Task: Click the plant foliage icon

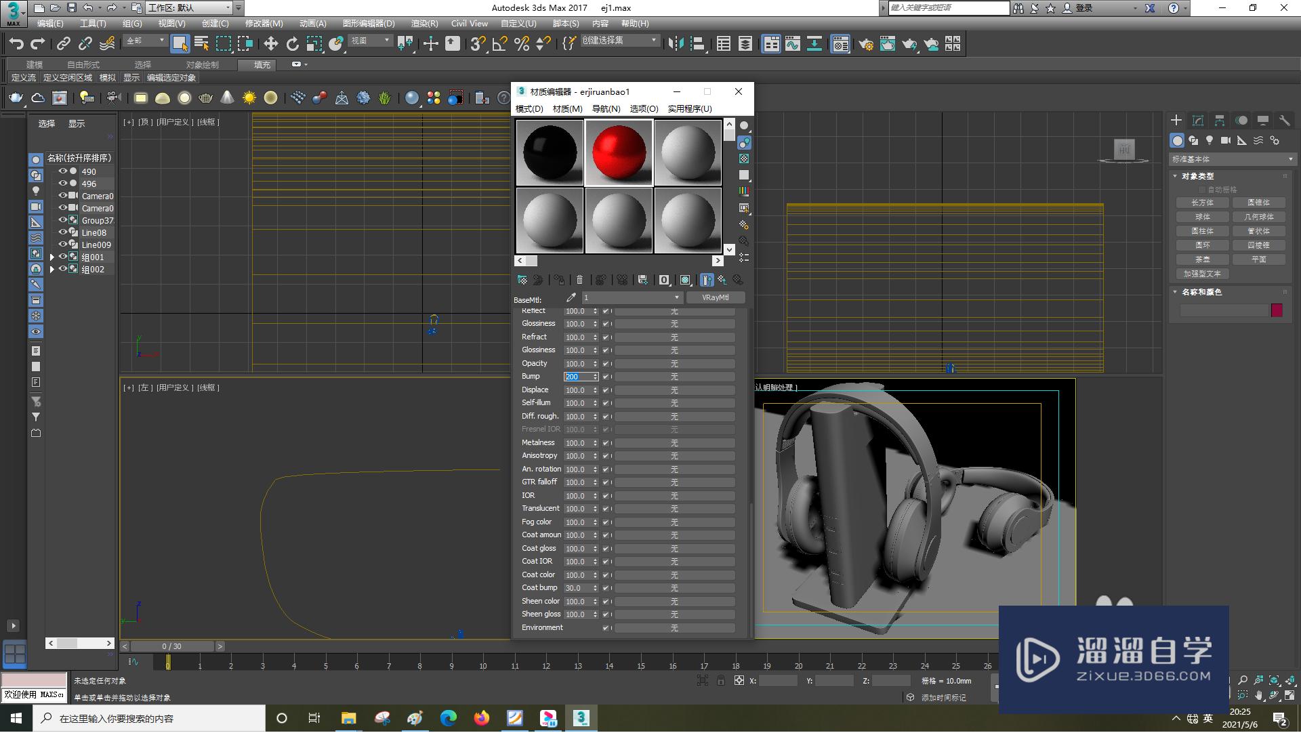Action: coord(385,98)
